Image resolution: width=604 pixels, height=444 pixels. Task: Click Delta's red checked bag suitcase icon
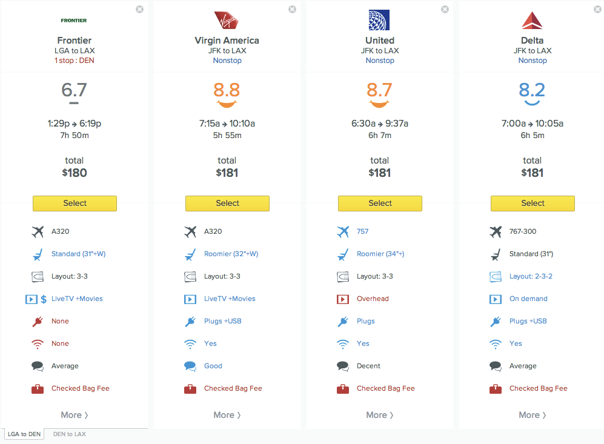point(496,389)
